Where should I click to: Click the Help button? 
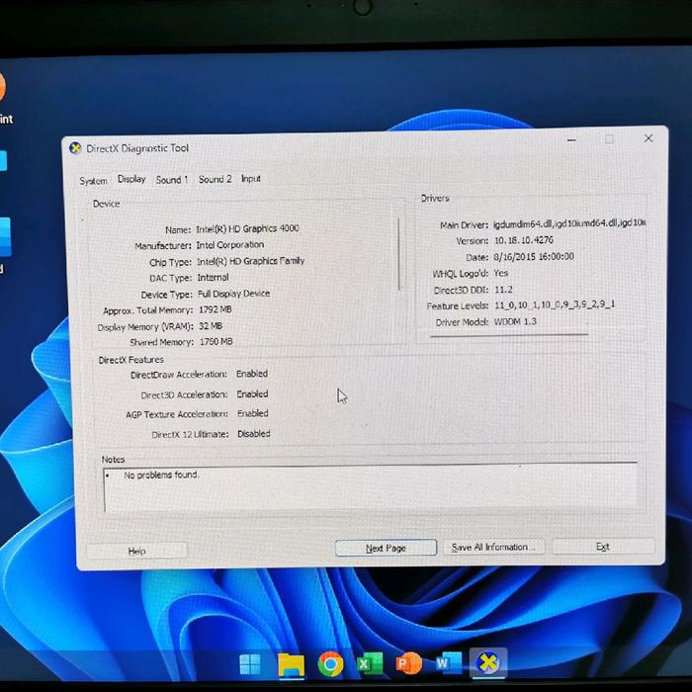coord(136,551)
